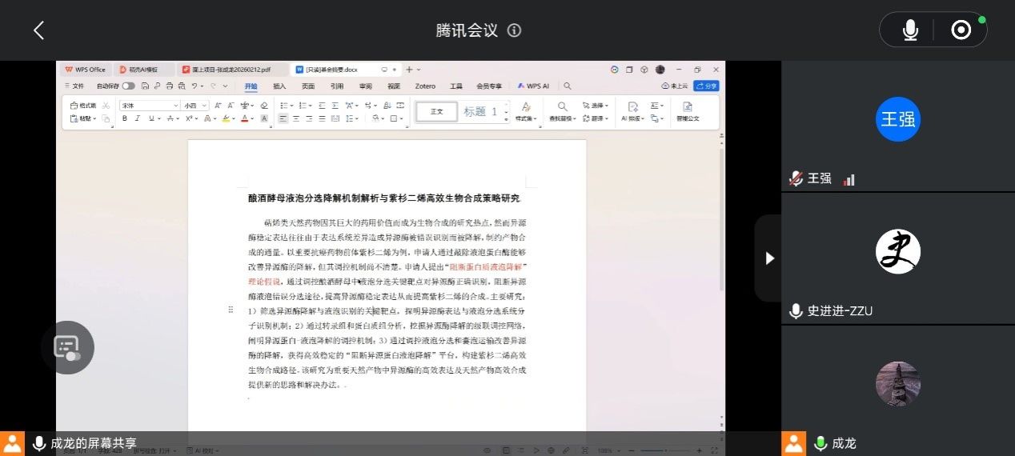Toggle the 自动保存 auto-save switch
1015x456 pixels.
(x=128, y=86)
